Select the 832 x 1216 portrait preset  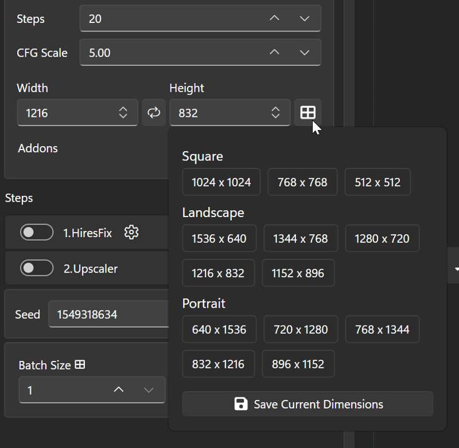(x=218, y=364)
